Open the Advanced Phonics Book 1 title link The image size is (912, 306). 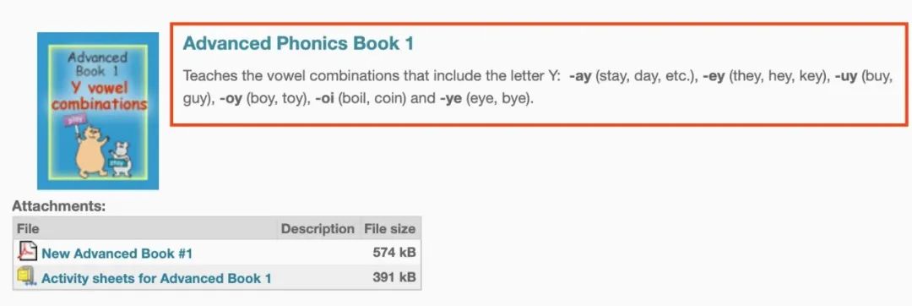coord(298,44)
